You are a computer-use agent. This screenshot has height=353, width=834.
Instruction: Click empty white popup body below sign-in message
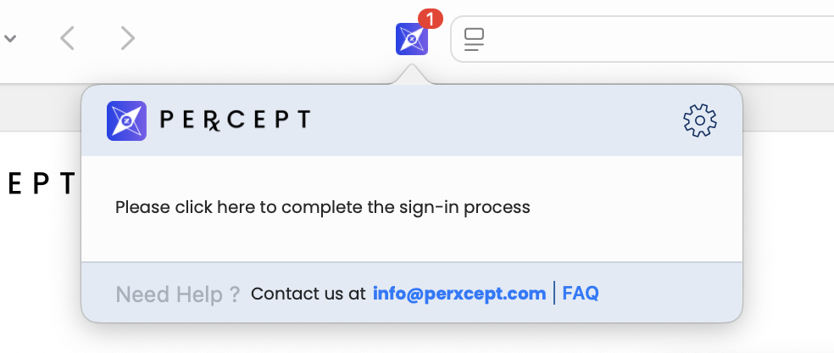click(411, 242)
